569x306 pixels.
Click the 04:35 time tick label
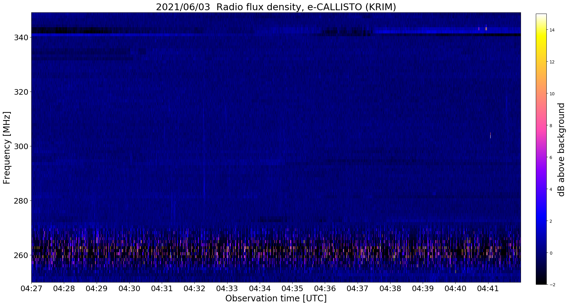click(x=292, y=289)
